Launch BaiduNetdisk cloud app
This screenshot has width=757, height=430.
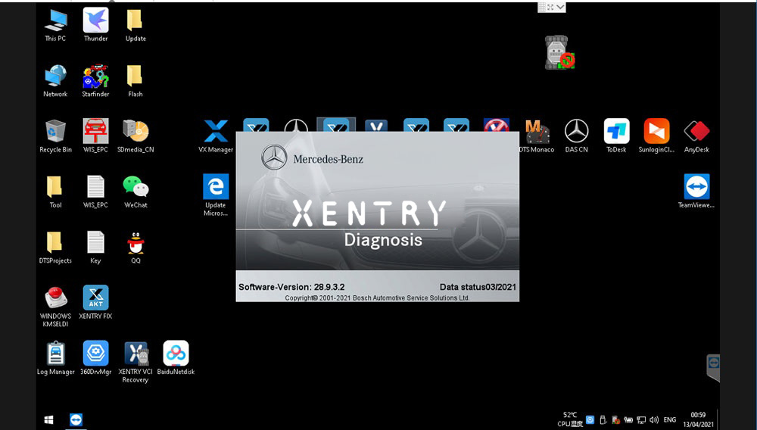click(x=176, y=358)
